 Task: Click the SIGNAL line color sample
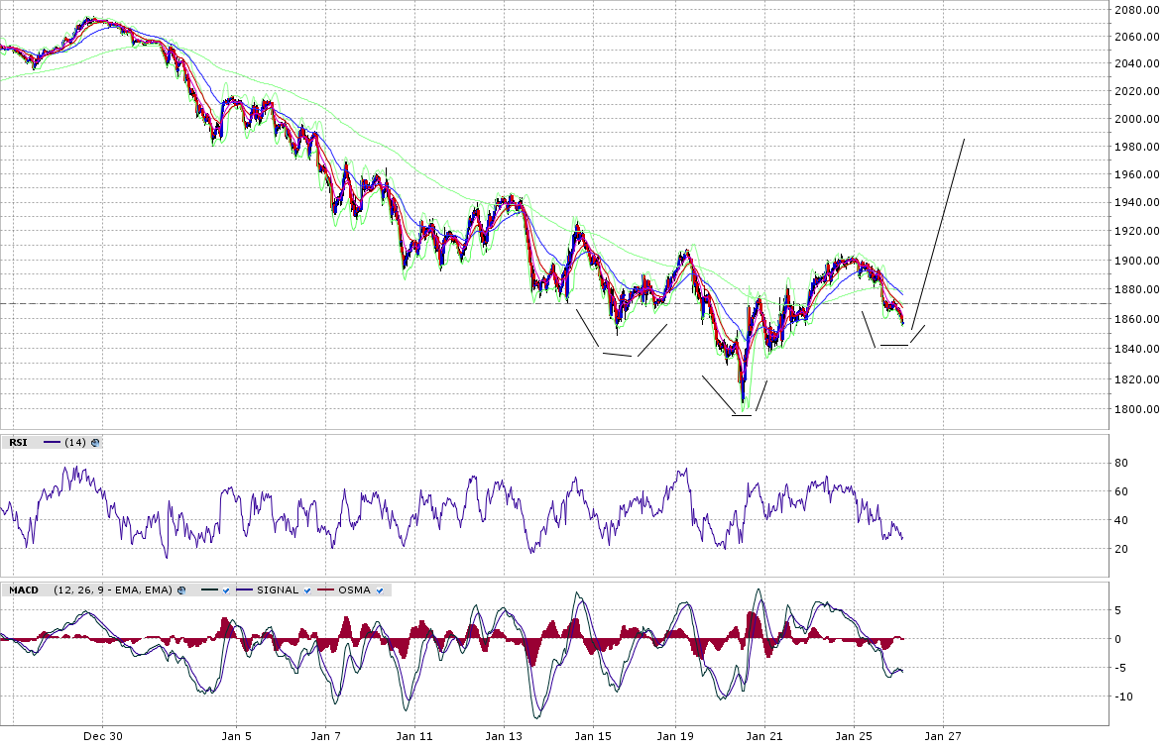tap(245, 590)
